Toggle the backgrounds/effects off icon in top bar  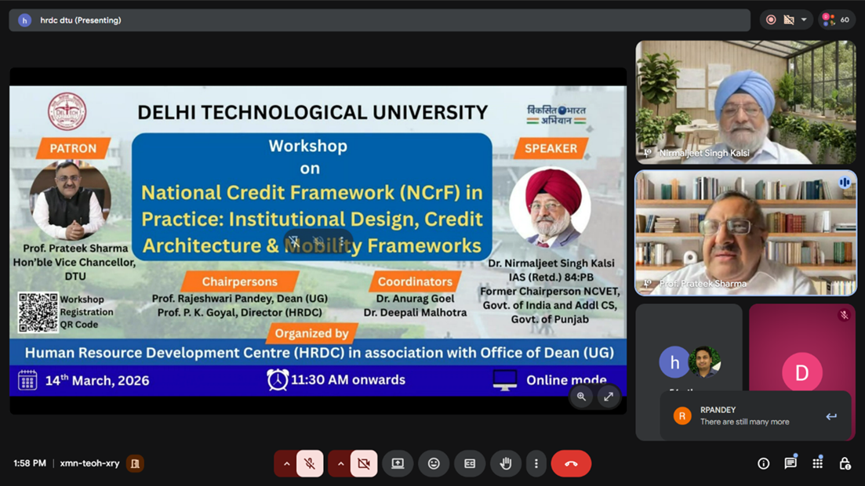click(x=789, y=20)
